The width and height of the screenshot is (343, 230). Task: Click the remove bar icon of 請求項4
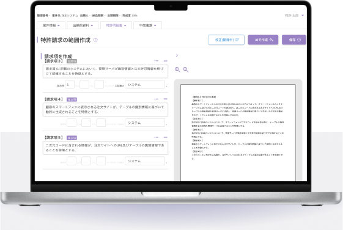pyautogui.click(x=166, y=99)
